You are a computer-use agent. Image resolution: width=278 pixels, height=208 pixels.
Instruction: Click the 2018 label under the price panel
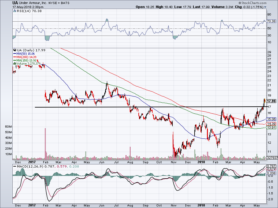click(x=201, y=162)
